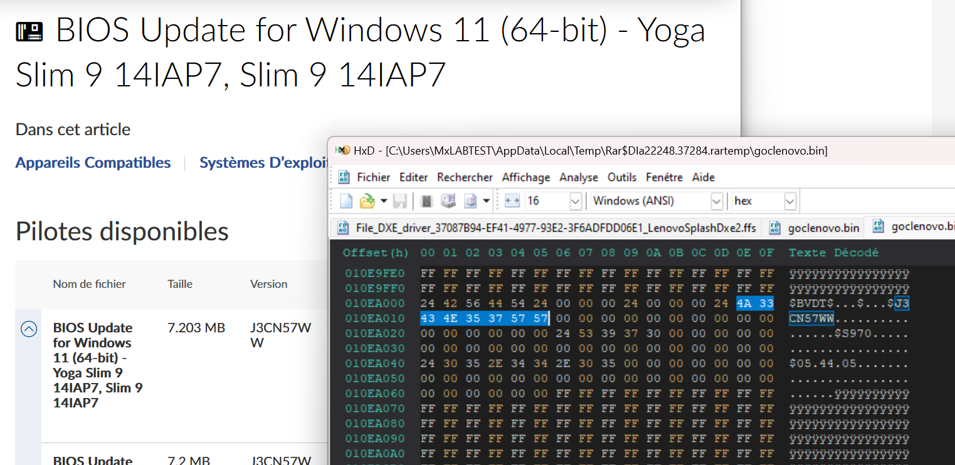955x465 pixels.
Task: Click the Version column header in drivers table
Action: pos(269,284)
